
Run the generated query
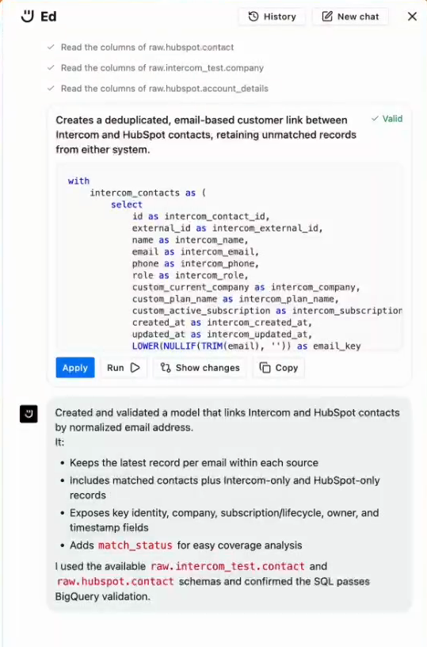point(124,368)
